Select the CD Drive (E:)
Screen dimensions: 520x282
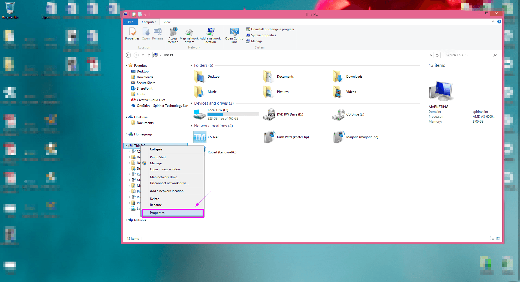pos(348,114)
